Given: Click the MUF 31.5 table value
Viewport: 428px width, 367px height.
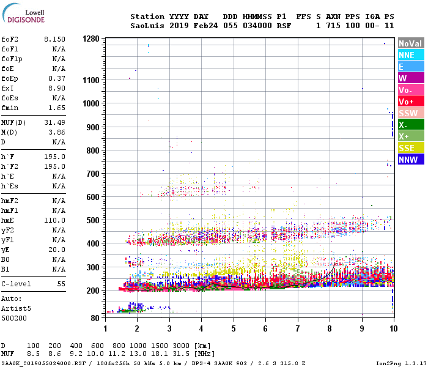Looking at the screenshot, I should (x=181, y=354).
